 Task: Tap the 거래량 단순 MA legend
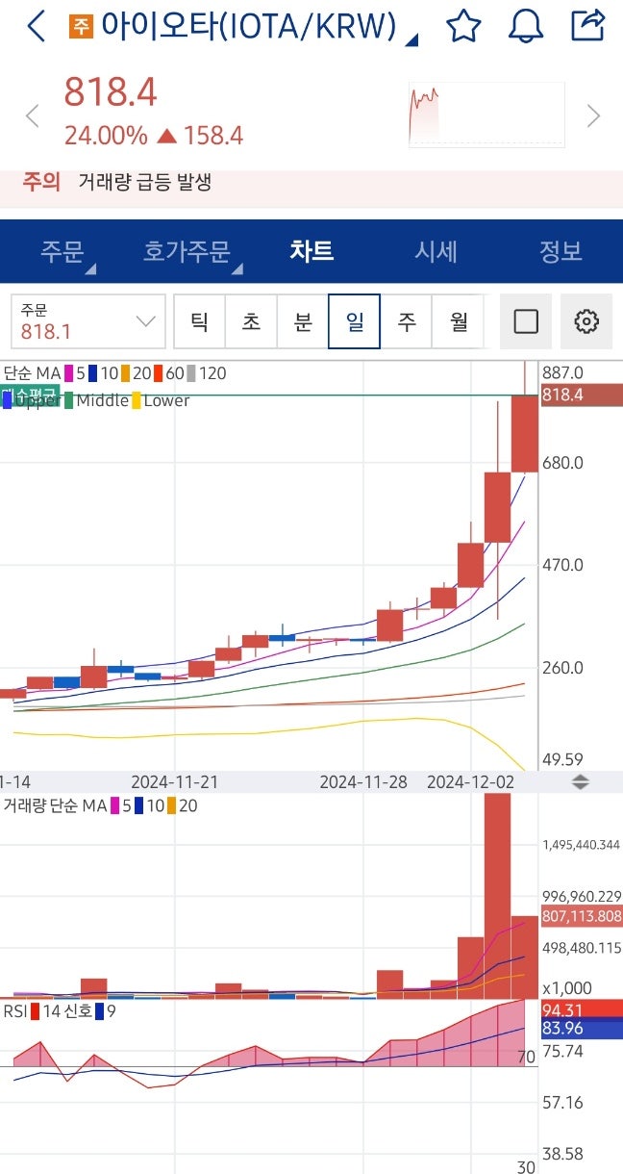pyautogui.click(x=55, y=805)
